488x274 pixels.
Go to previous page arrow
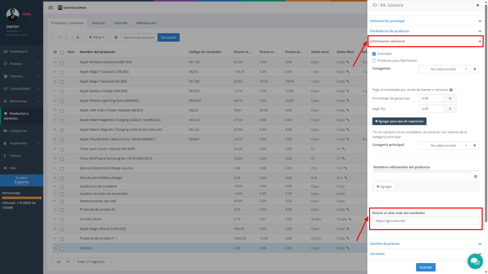(x=53, y=37)
